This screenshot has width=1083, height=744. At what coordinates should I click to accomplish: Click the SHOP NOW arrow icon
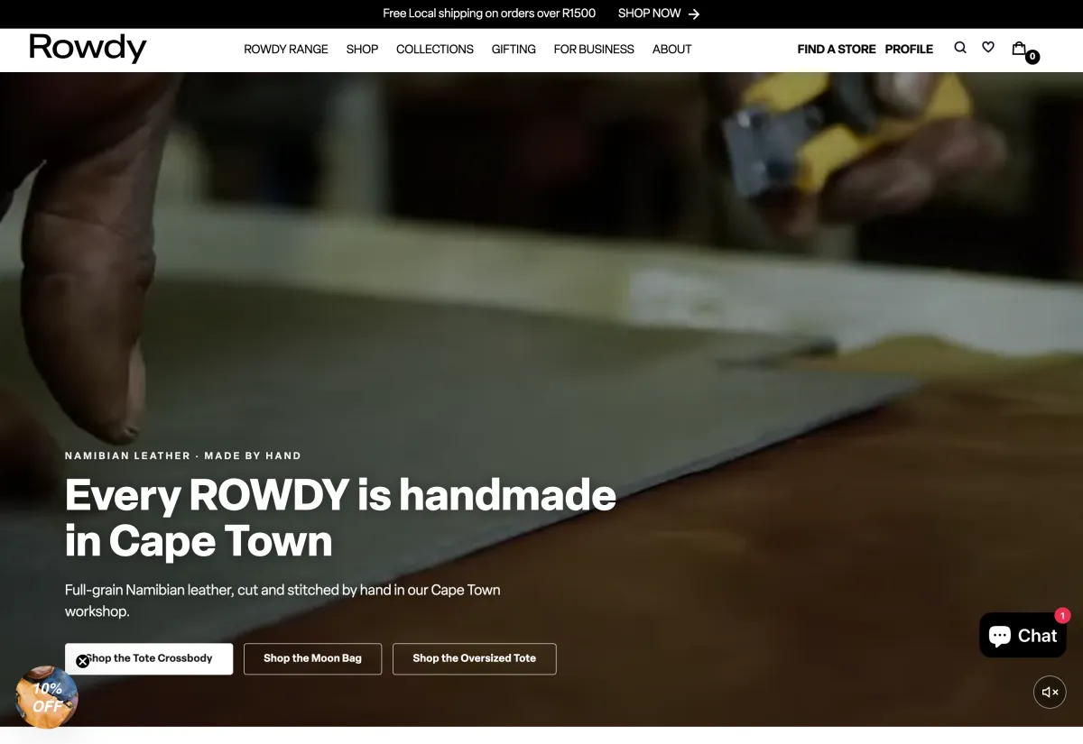pos(694,14)
